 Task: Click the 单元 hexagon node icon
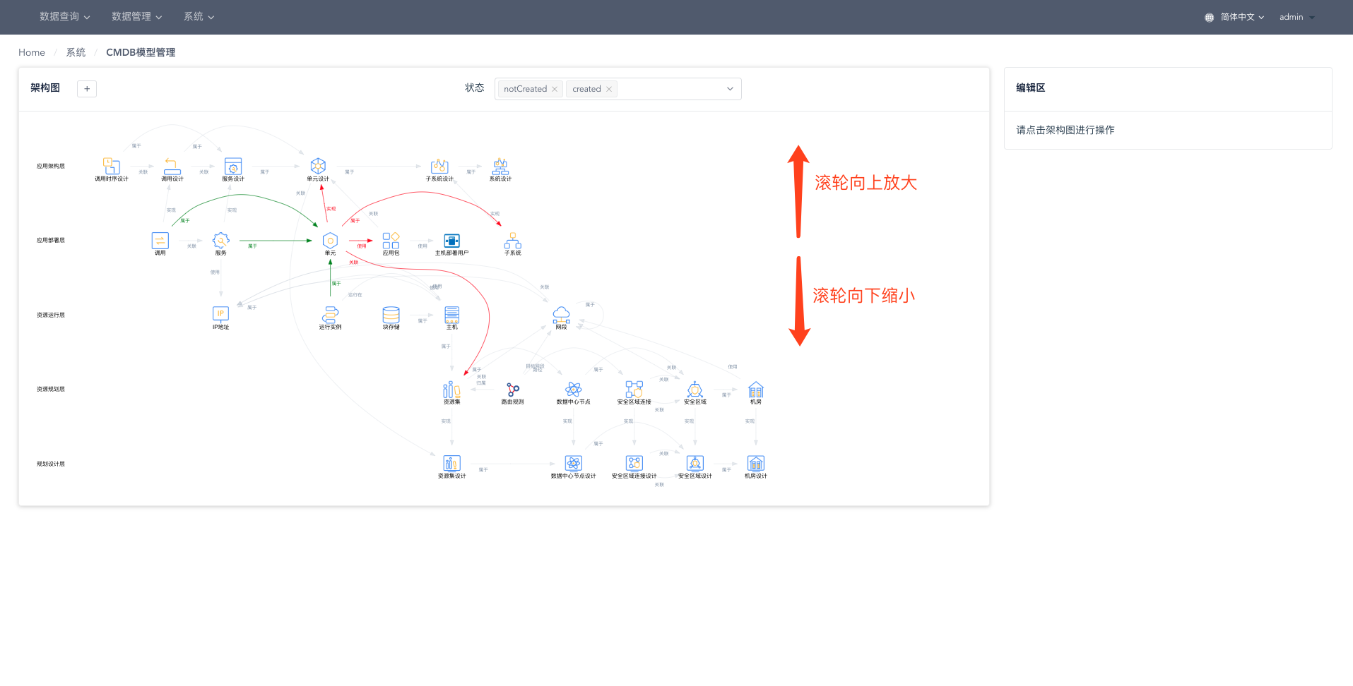click(330, 241)
